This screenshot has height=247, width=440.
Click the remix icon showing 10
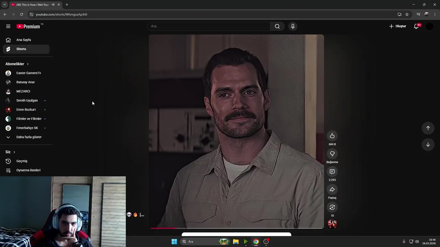pyautogui.click(x=332, y=207)
